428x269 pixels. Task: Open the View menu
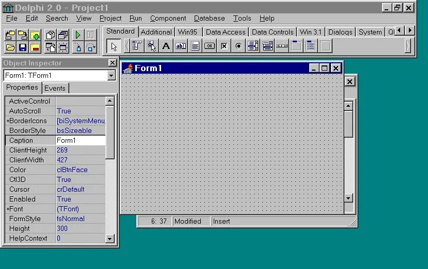point(84,18)
